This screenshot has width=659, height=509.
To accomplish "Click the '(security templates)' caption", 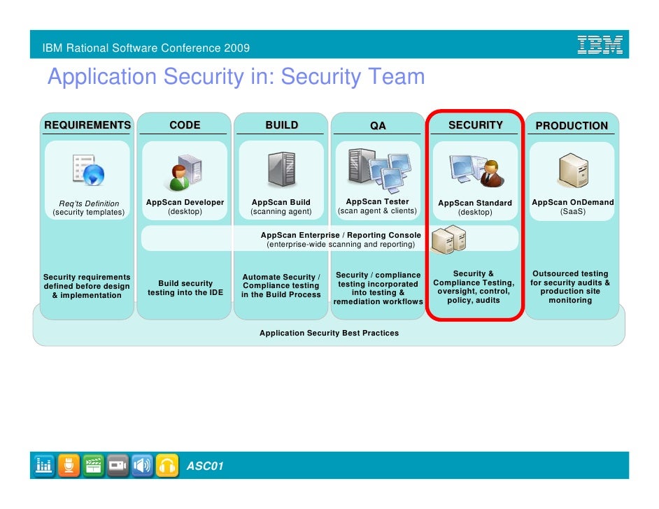I will [x=89, y=213].
